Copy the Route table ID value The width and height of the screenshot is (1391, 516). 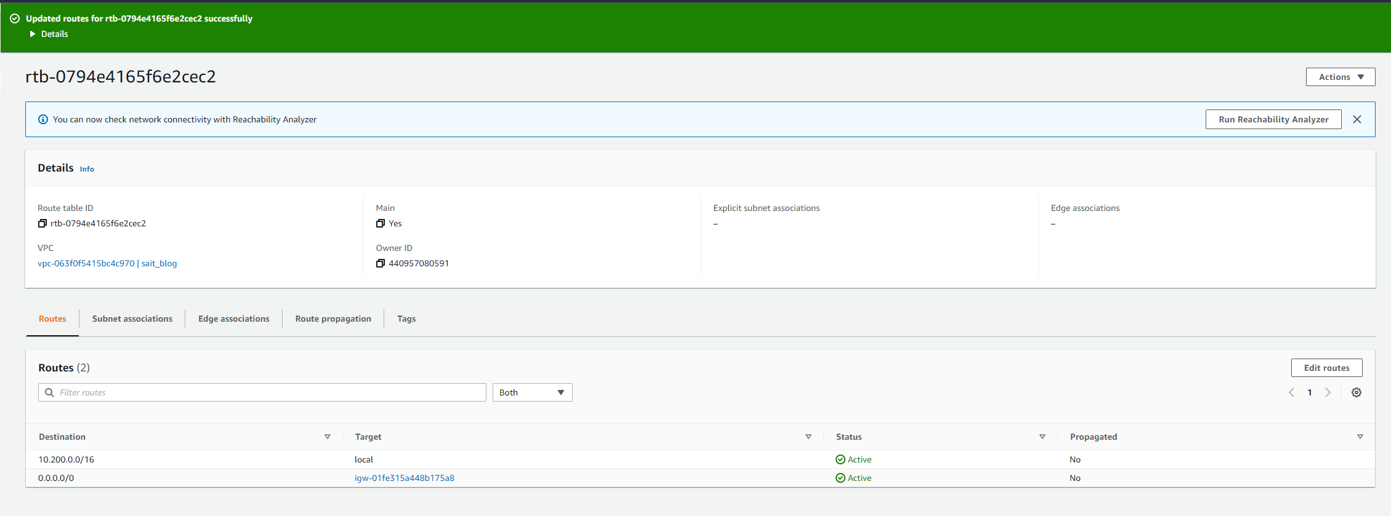pos(42,223)
